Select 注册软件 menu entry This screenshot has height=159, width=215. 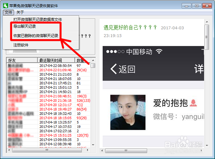(21, 45)
